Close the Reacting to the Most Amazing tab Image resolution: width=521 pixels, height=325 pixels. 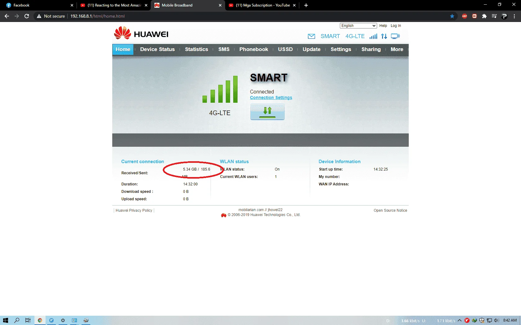pos(146,5)
